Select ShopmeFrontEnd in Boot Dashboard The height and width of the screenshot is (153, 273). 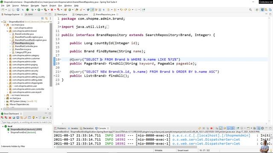click(23, 132)
